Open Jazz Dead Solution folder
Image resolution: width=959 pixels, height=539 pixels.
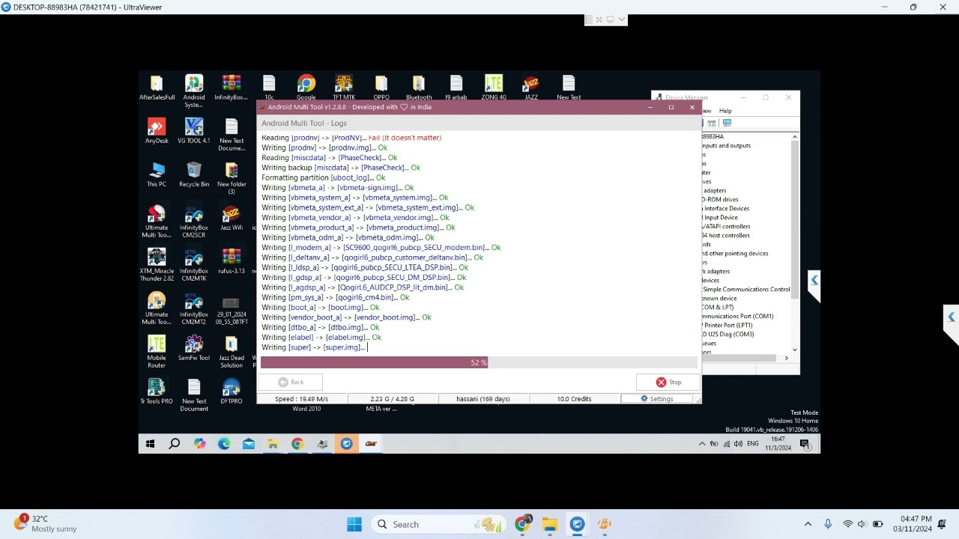(x=232, y=352)
